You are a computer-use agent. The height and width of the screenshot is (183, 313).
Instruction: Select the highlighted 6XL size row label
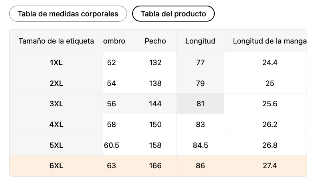click(x=56, y=165)
